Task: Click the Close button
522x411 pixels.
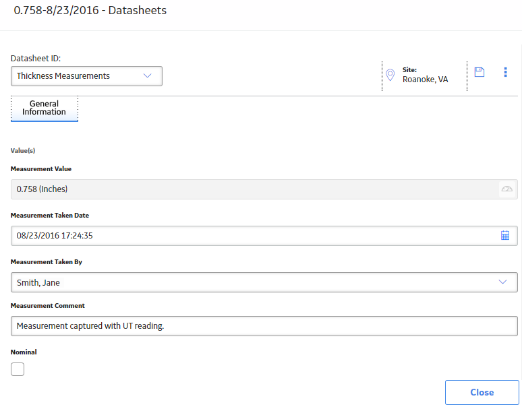Action: (x=482, y=392)
